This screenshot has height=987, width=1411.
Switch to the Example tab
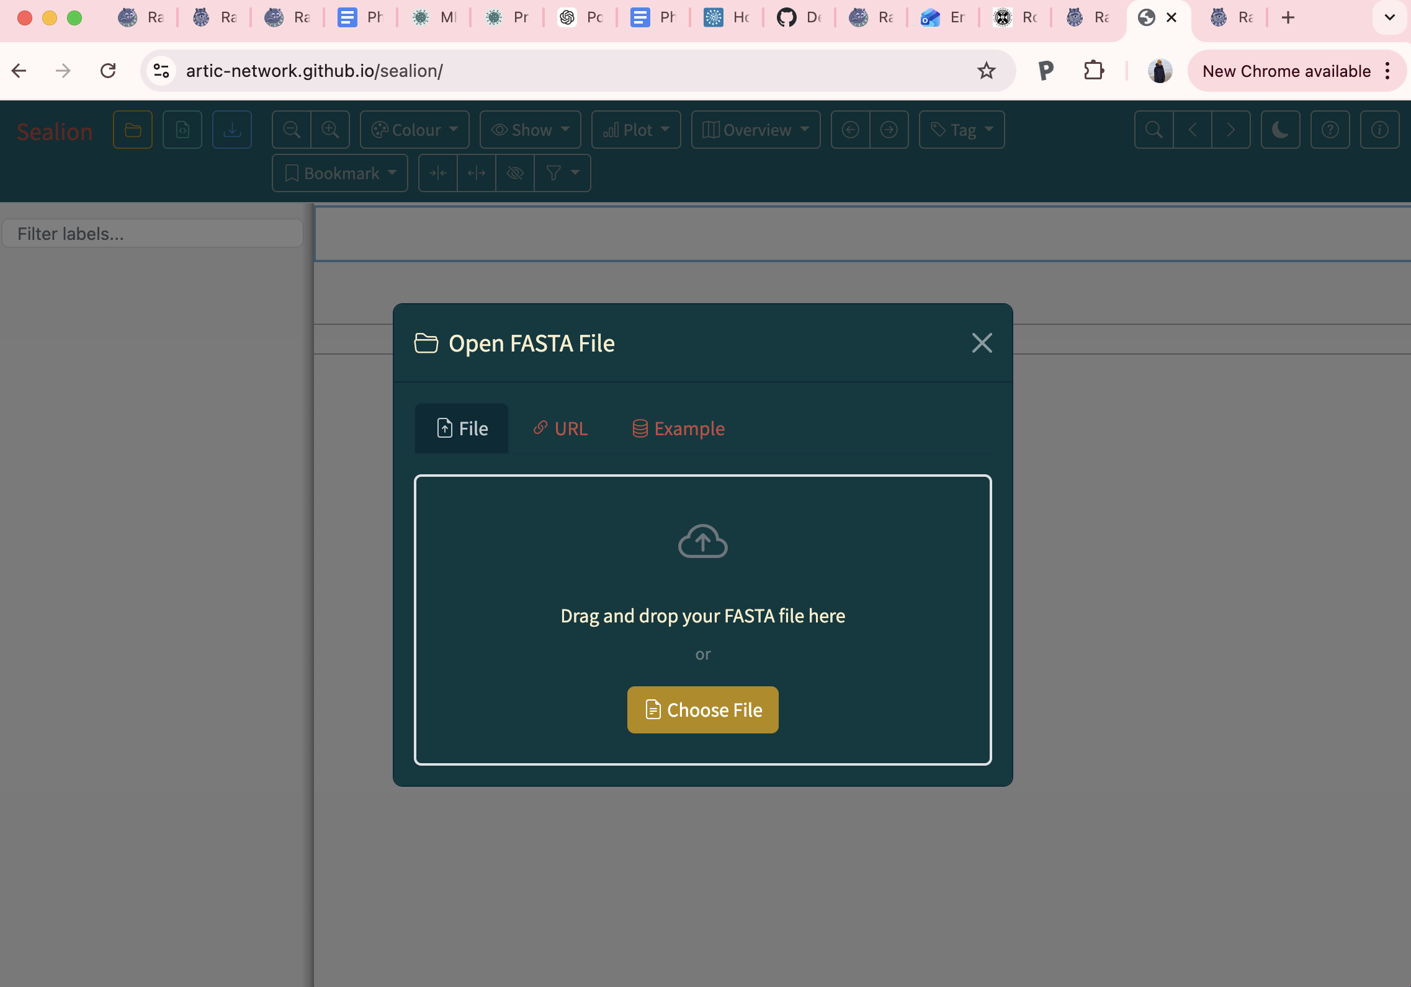(678, 428)
